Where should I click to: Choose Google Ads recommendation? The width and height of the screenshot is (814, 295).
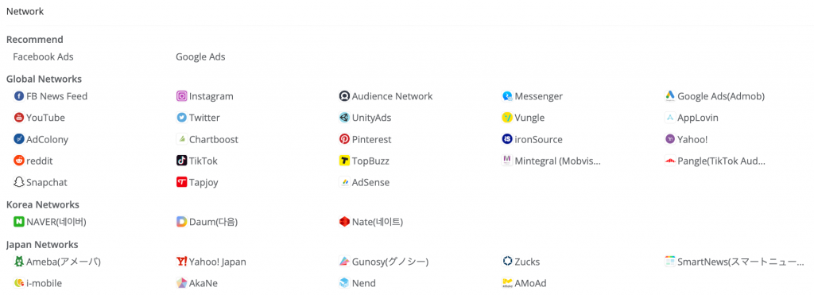200,57
